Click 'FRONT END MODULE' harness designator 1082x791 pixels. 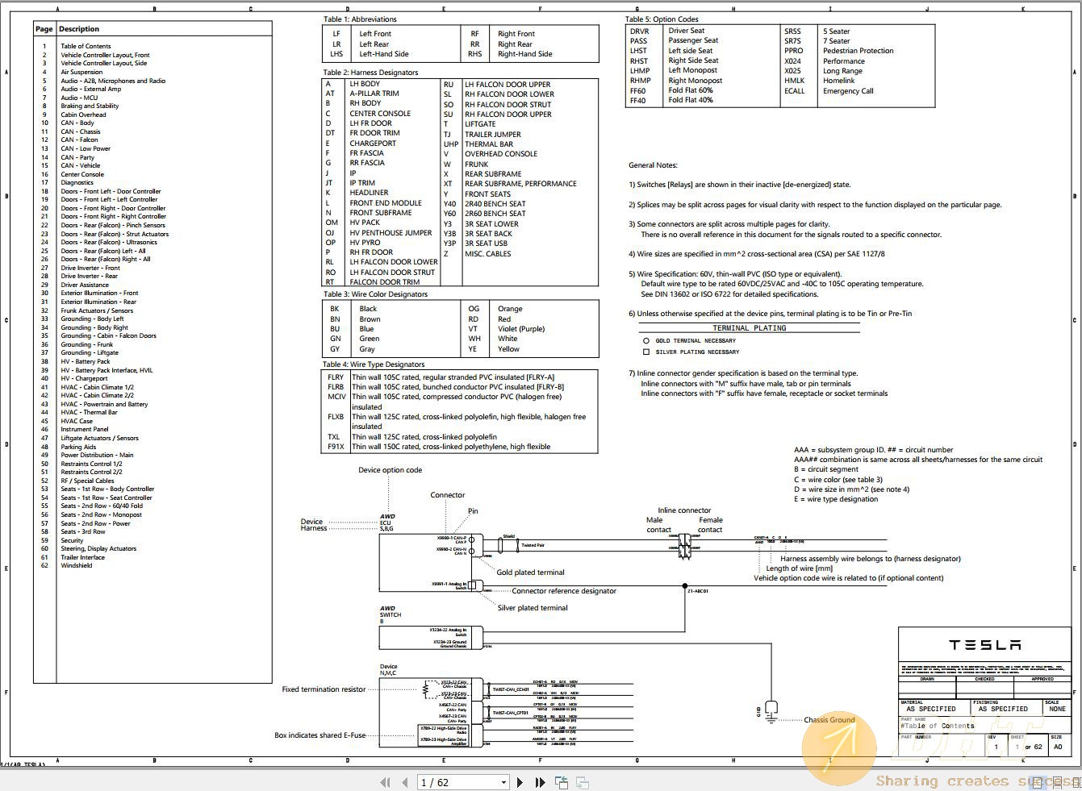pyautogui.click(x=386, y=203)
